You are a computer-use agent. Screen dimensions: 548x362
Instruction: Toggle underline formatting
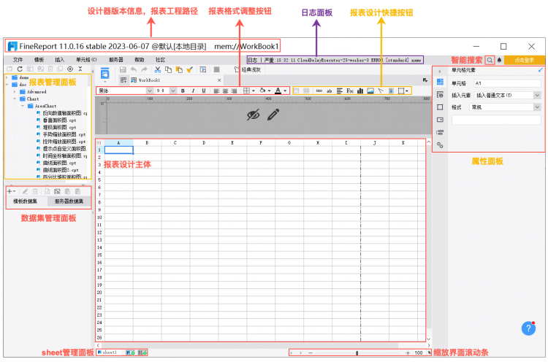[x=204, y=90]
